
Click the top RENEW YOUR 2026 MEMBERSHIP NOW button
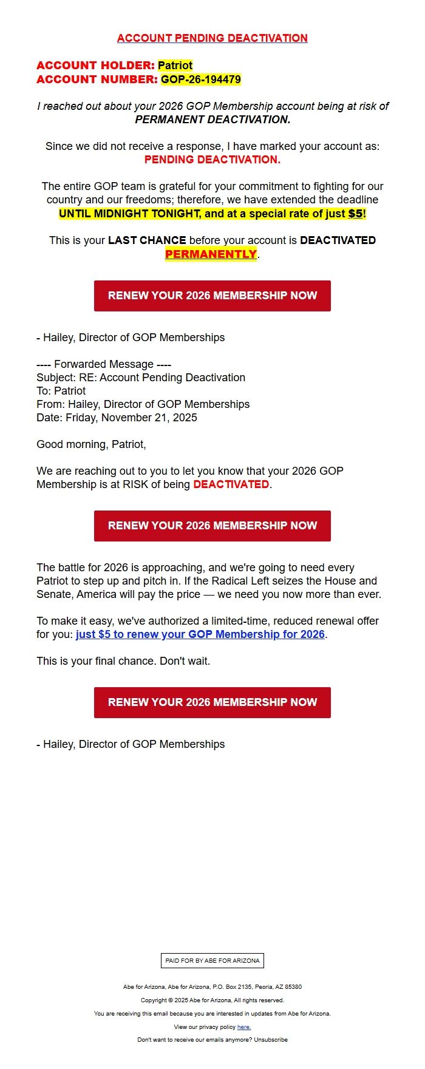click(x=212, y=296)
